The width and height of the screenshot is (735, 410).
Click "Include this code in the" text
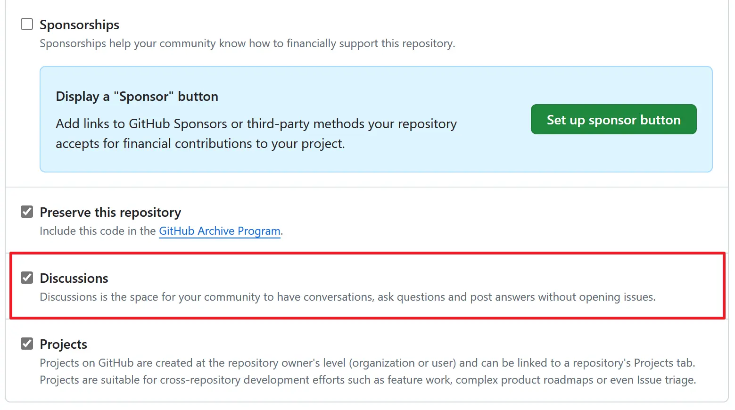[x=98, y=231]
